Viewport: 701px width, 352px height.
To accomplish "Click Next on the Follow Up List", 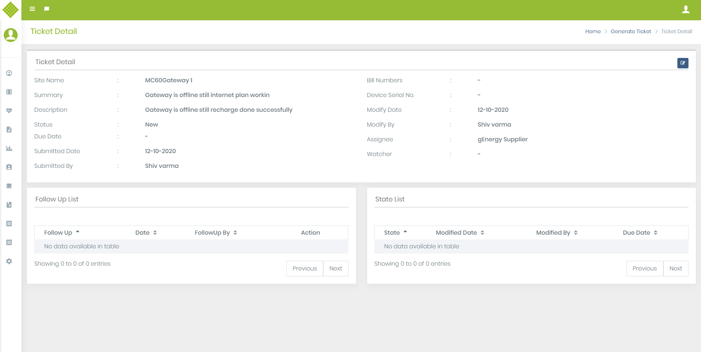I will coord(335,268).
